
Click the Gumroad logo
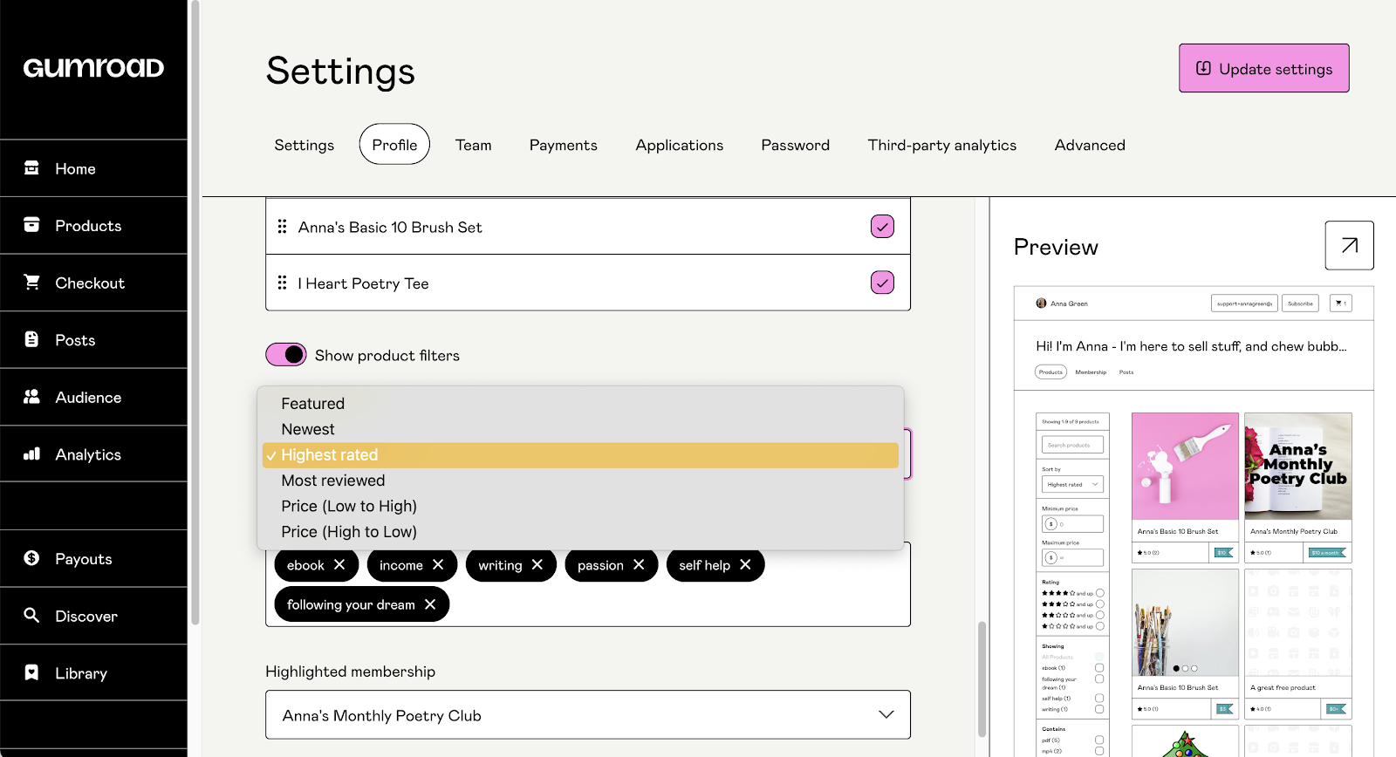point(93,68)
